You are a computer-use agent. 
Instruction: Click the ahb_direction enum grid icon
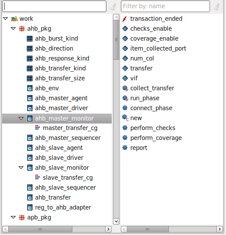tap(29, 48)
